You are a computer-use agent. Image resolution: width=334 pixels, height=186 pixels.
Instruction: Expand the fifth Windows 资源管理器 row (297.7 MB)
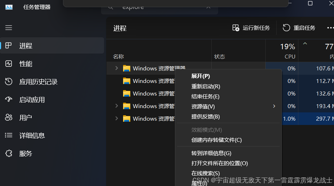117,118
